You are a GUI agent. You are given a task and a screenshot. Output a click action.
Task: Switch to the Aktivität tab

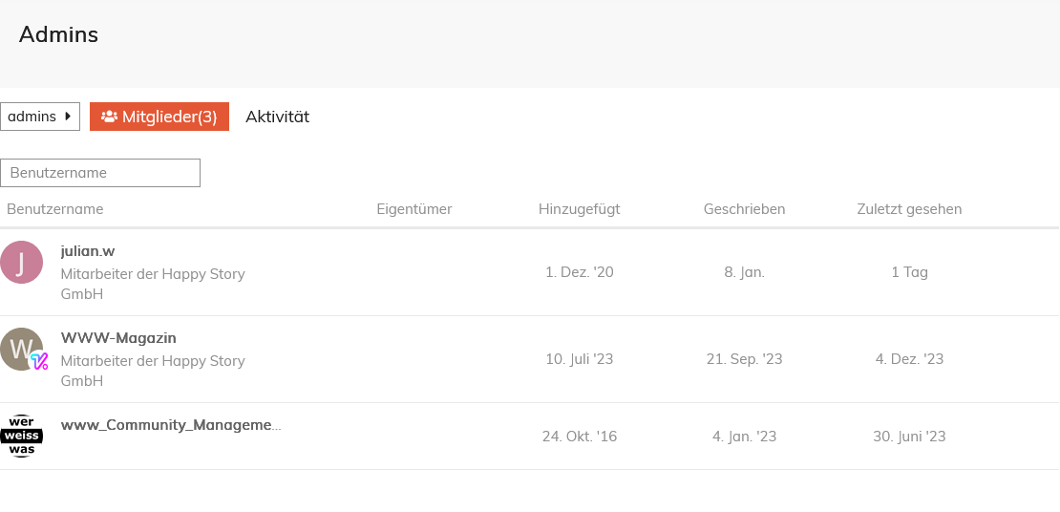(277, 117)
